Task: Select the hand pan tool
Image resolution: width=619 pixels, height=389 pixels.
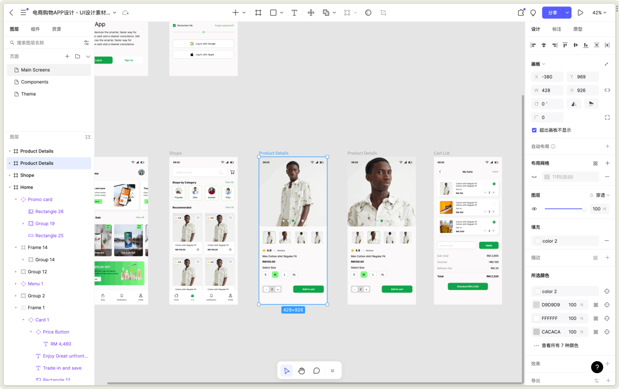Action: pyautogui.click(x=301, y=371)
